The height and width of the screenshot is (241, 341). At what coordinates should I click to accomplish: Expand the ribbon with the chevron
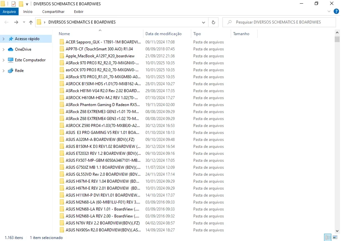(x=329, y=11)
